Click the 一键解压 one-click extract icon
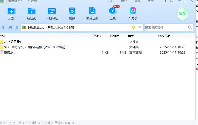 (52, 11)
